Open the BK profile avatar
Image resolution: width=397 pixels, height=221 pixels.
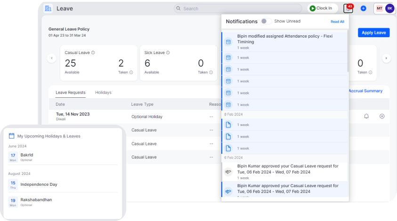click(389, 8)
